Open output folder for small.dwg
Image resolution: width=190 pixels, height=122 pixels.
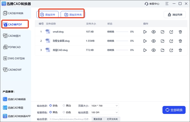(162, 32)
